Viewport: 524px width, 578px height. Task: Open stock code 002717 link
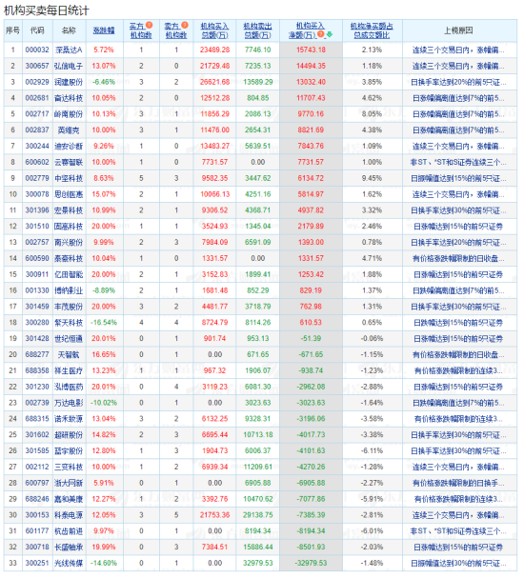[x=37, y=114]
